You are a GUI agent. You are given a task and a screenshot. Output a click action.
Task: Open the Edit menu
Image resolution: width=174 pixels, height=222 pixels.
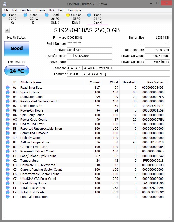point(14,10)
